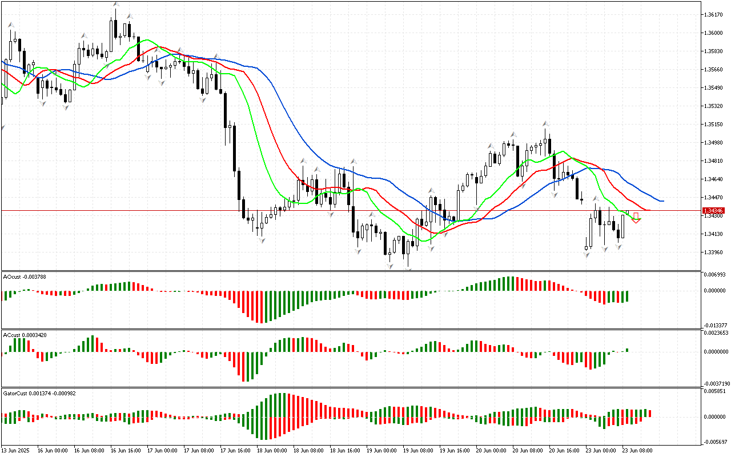Viewport: 731px width, 457px height.
Task: Click the up fractal above the 20 Jun peak
Action: coord(546,123)
